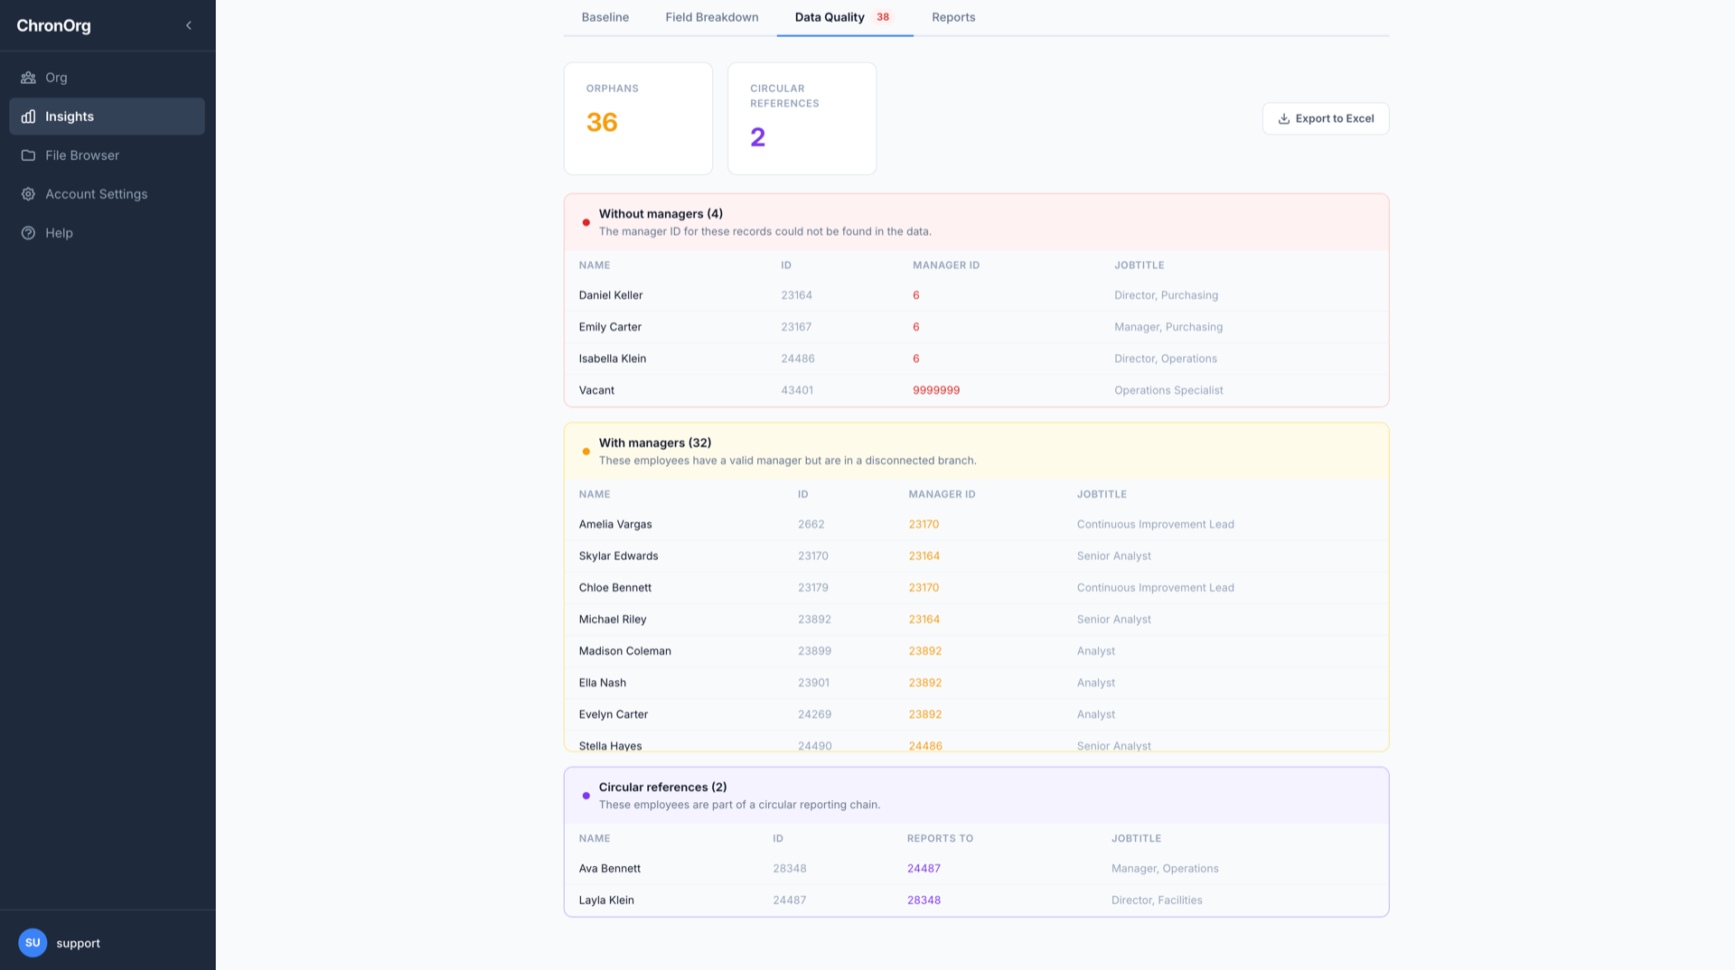The image size is (1735, 970).
Task: Switch to the Baseline tab
Action: tap(605, 17)
